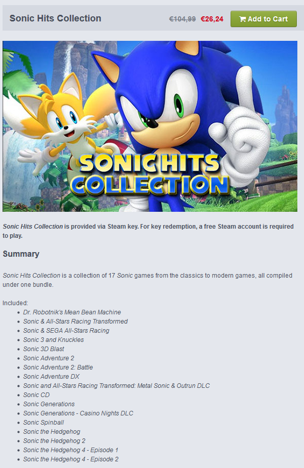Select Sonic 3D Blast in list
The image size is (304, 468).
(43, 349)
